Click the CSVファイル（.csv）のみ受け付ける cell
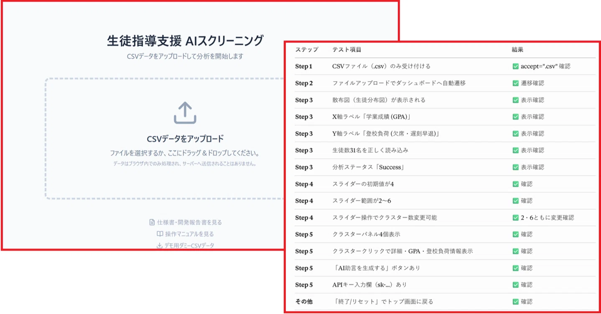This screenshot has width=601, height=314. tap(381, 66)
